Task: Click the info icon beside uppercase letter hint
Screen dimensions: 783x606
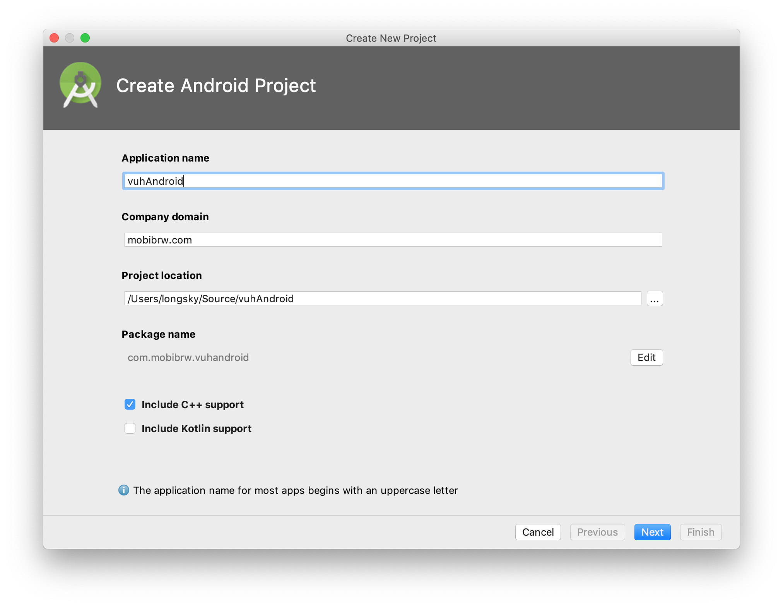Action: point(124,490)
